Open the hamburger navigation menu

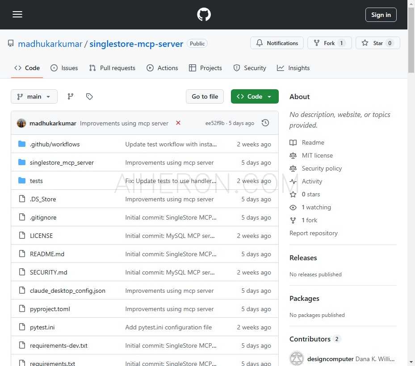pyautogui.click(x=17, y=15)
